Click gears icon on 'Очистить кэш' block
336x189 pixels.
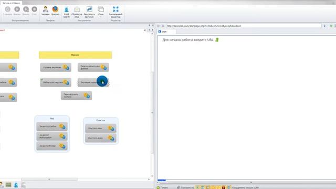point(111,128)
